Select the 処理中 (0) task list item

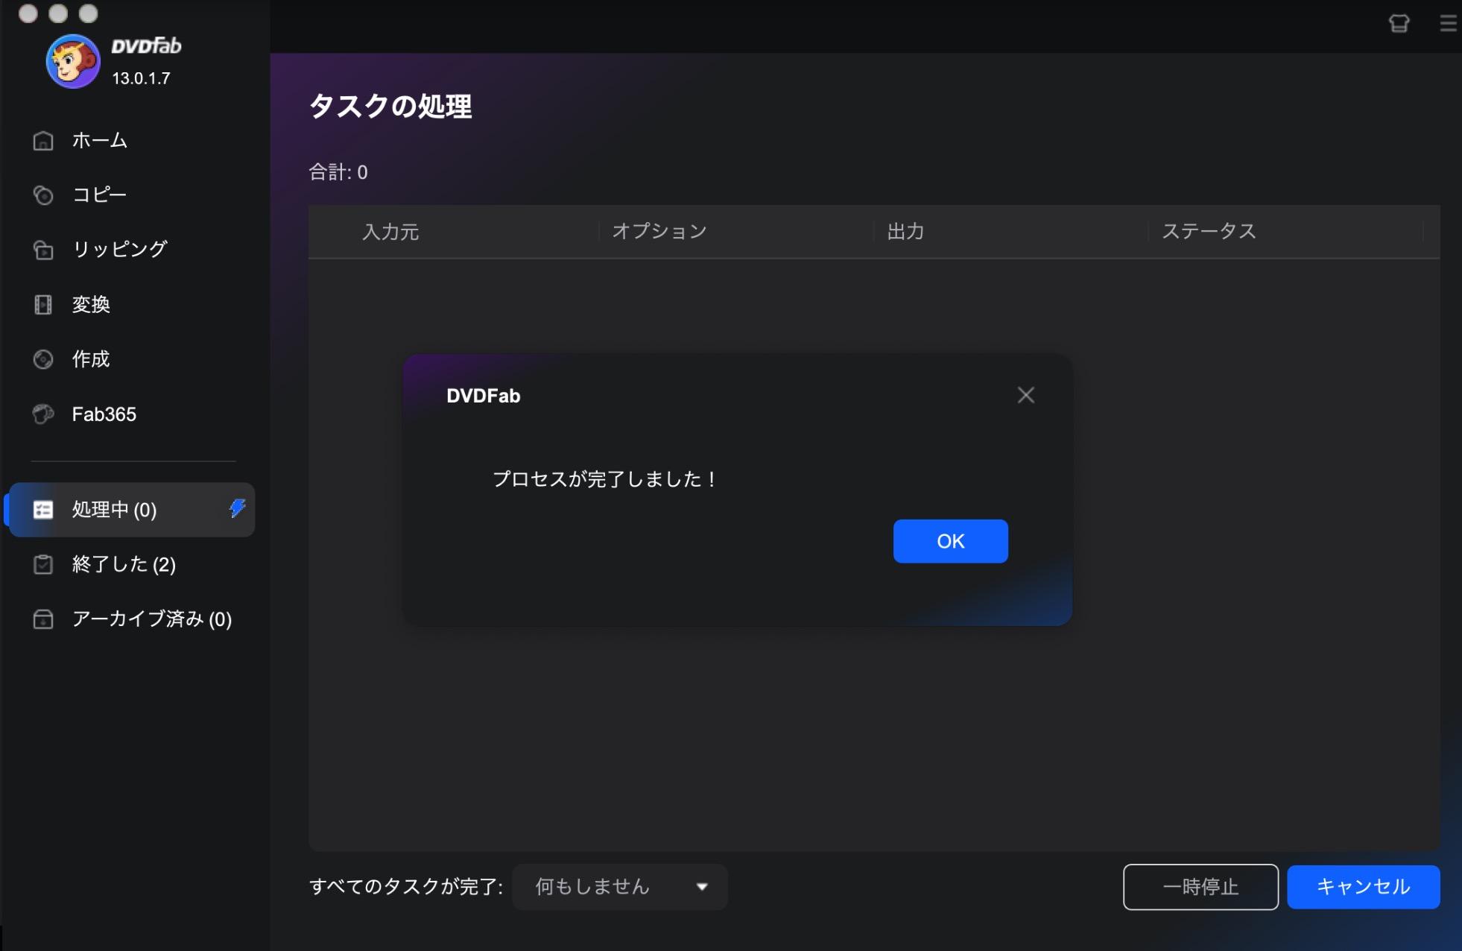click(x=132, y=510)
